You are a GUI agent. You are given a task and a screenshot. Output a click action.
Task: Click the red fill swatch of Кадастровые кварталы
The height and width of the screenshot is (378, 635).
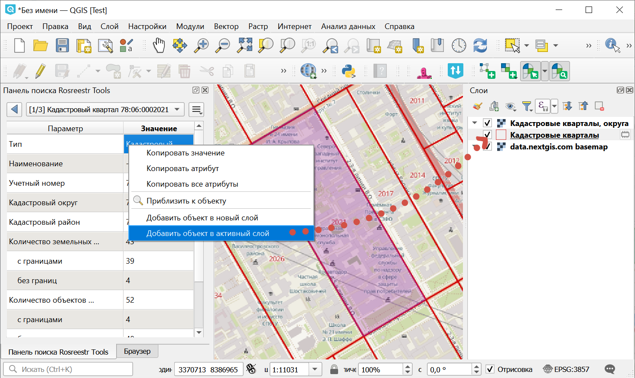point(501,135)
